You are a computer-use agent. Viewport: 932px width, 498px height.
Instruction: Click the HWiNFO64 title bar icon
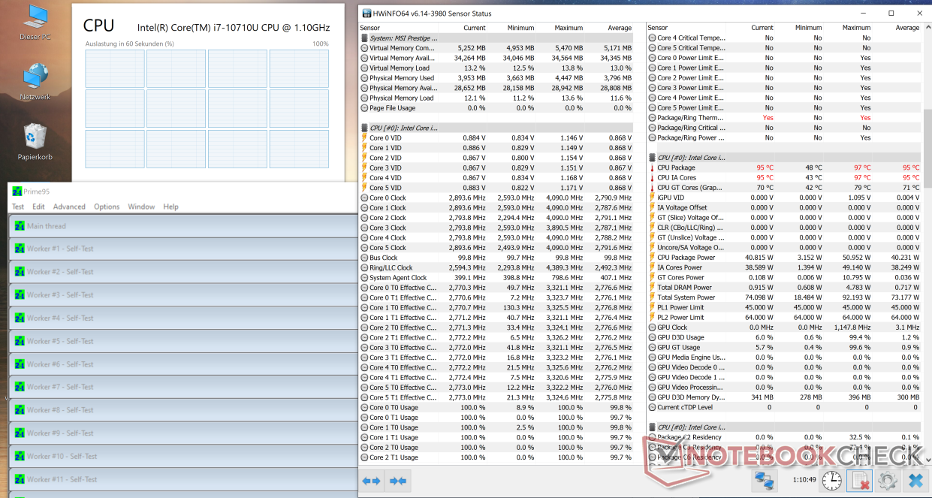click(366, 13)
